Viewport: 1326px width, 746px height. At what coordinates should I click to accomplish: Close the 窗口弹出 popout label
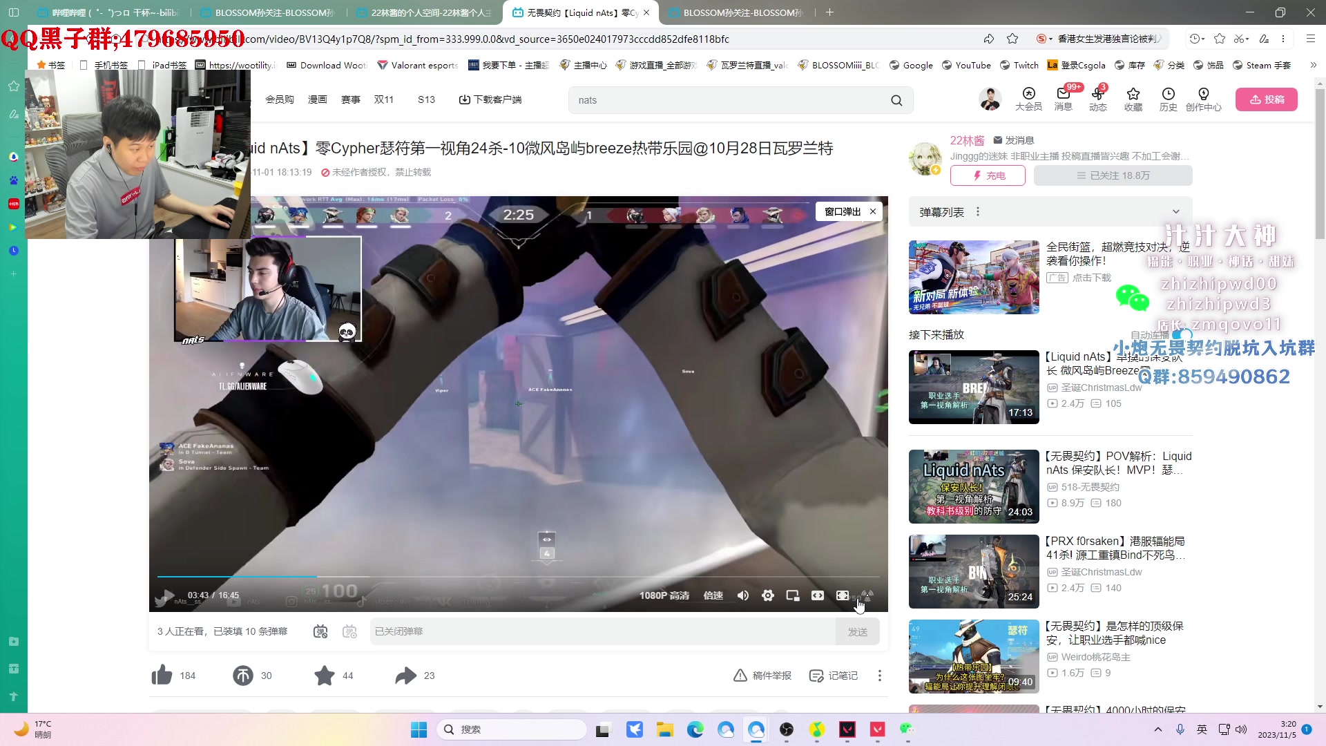click(x=873, y=211)
